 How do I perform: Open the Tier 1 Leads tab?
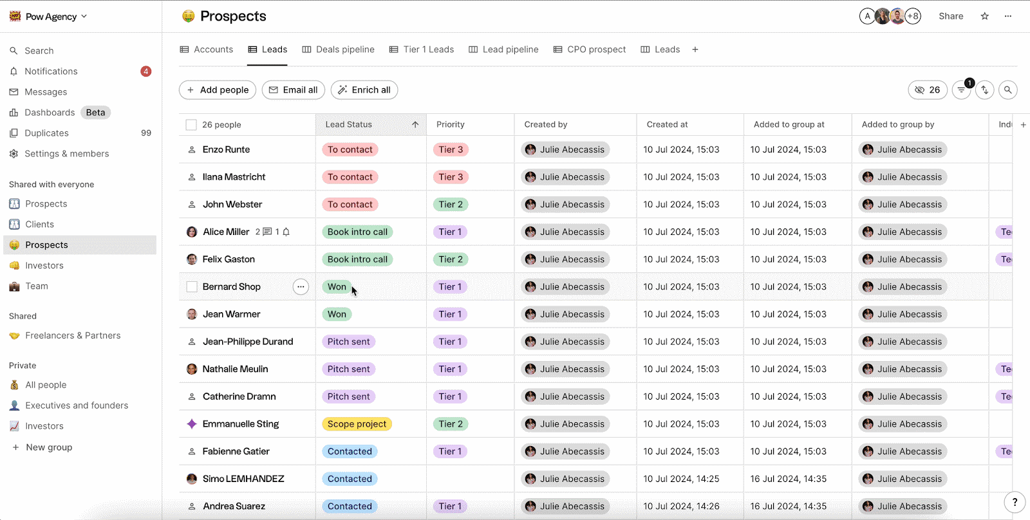[x=422, y=50]
